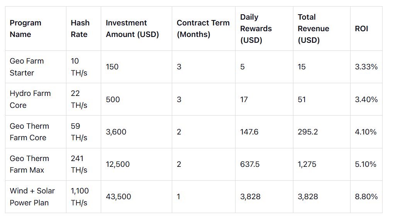This screenshot has height=220, width=393.
Task: Select the 241 TH/s hash rate cell
Action: pos(79,164)
